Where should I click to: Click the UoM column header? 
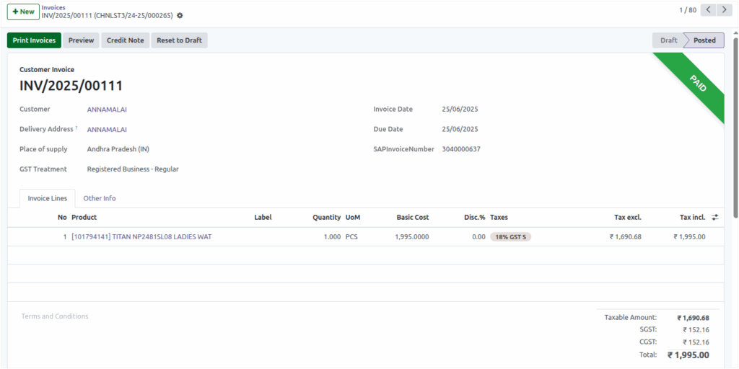pyautogui.click(x=352, y=218)
